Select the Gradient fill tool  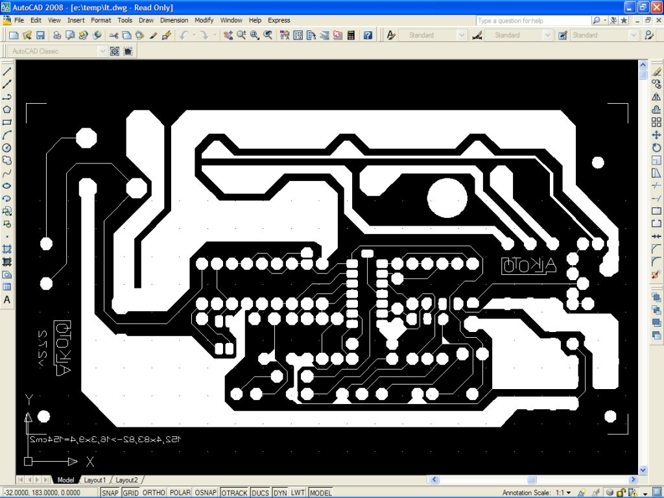(x=6, y=262)
